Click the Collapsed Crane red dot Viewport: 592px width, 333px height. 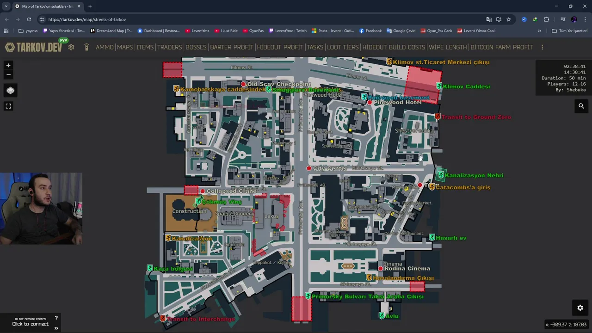203,191
